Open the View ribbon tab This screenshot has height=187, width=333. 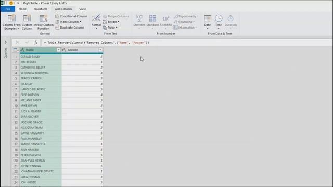82,9
